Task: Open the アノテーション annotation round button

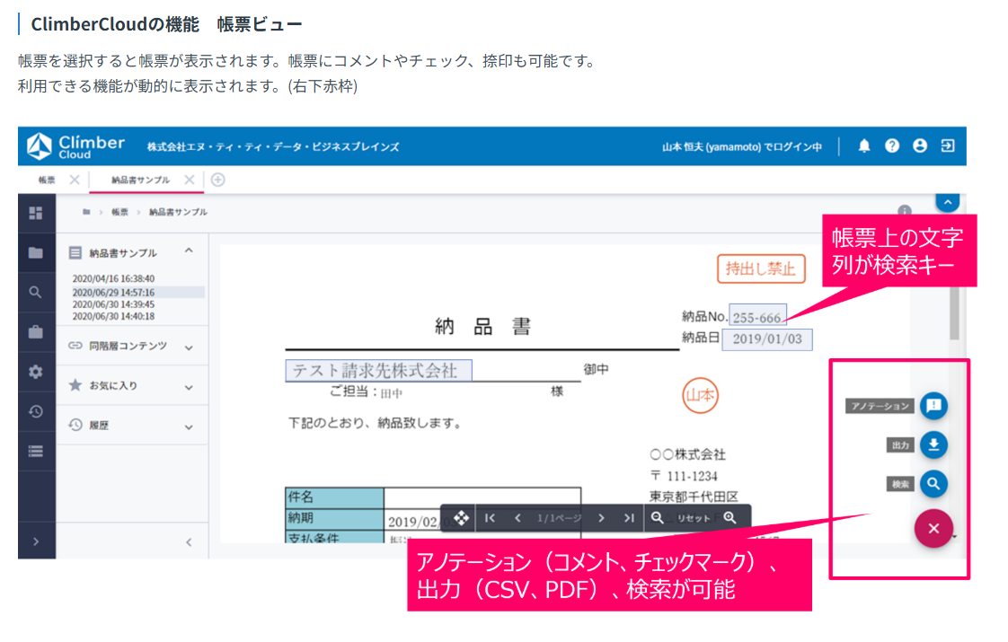Action: click(933, 406)
